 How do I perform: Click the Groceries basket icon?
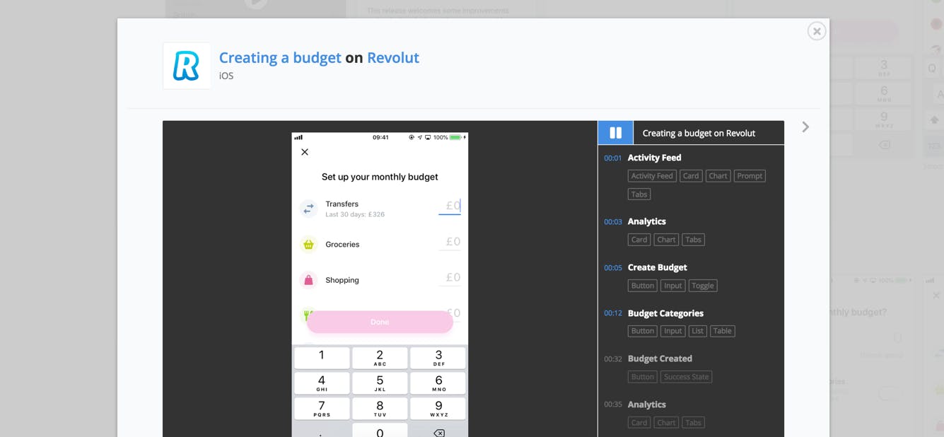[x=308, y=245]
